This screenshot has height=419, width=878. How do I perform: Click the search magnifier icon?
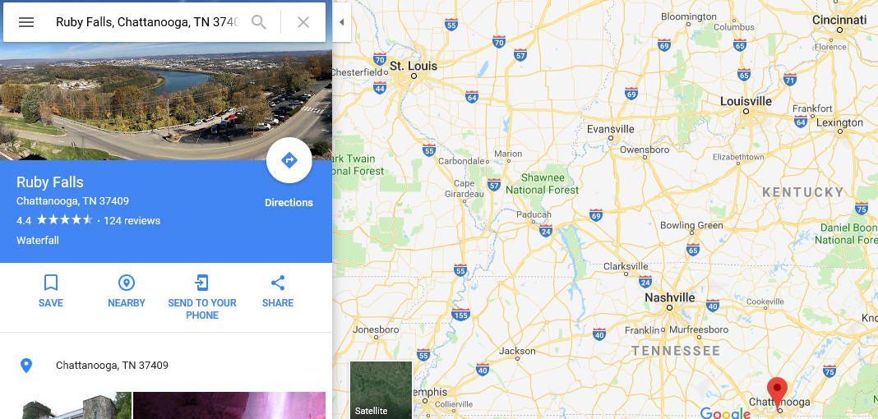point(258,22)
